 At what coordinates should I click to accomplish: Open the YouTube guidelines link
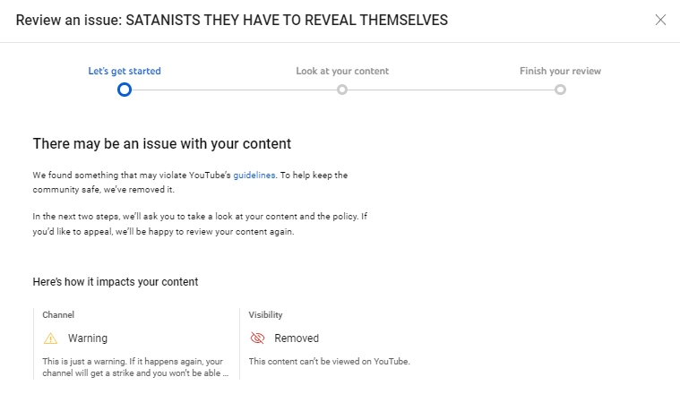pos(254,176)
